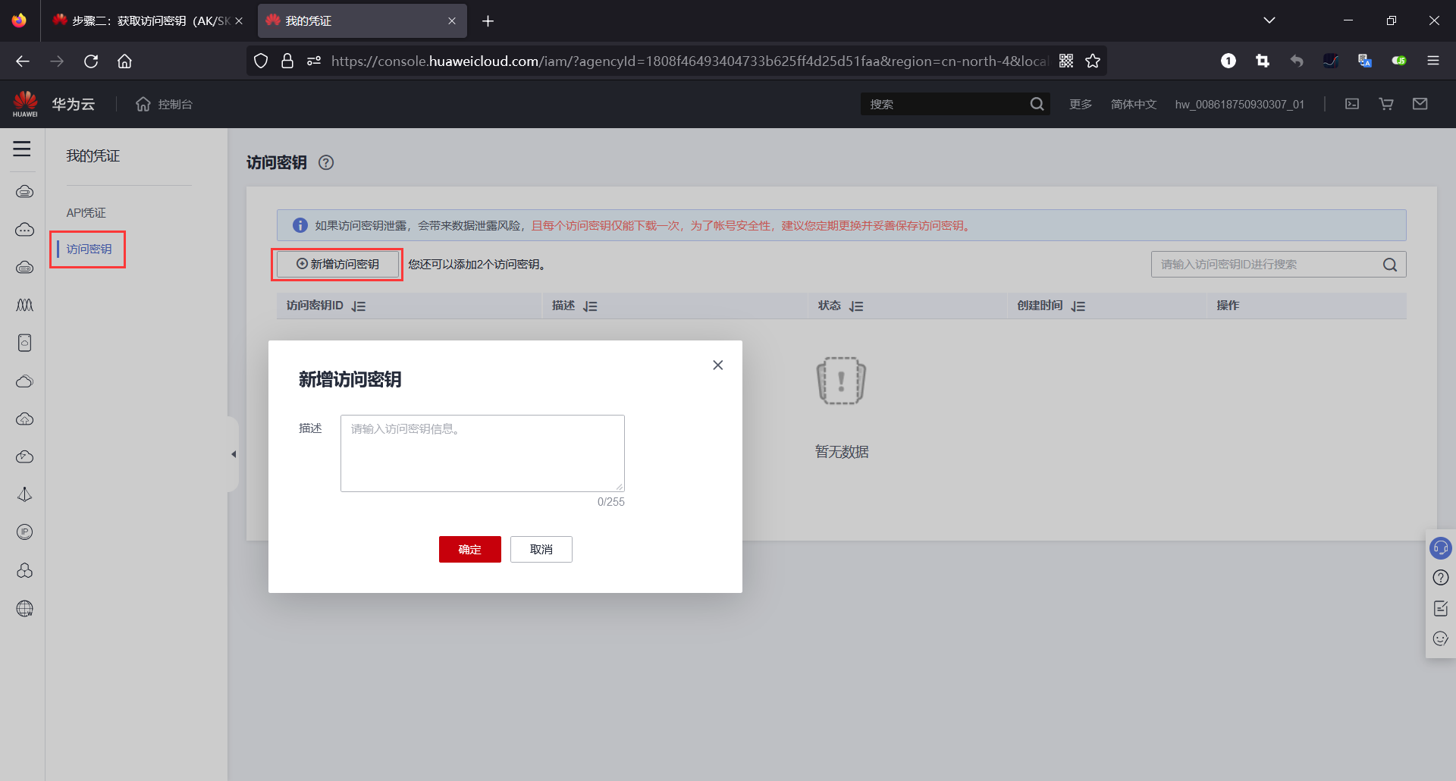Open the Huawei Cloud console hamburger menu
This screenshot has width=1456, height=781.
[22, 149]
